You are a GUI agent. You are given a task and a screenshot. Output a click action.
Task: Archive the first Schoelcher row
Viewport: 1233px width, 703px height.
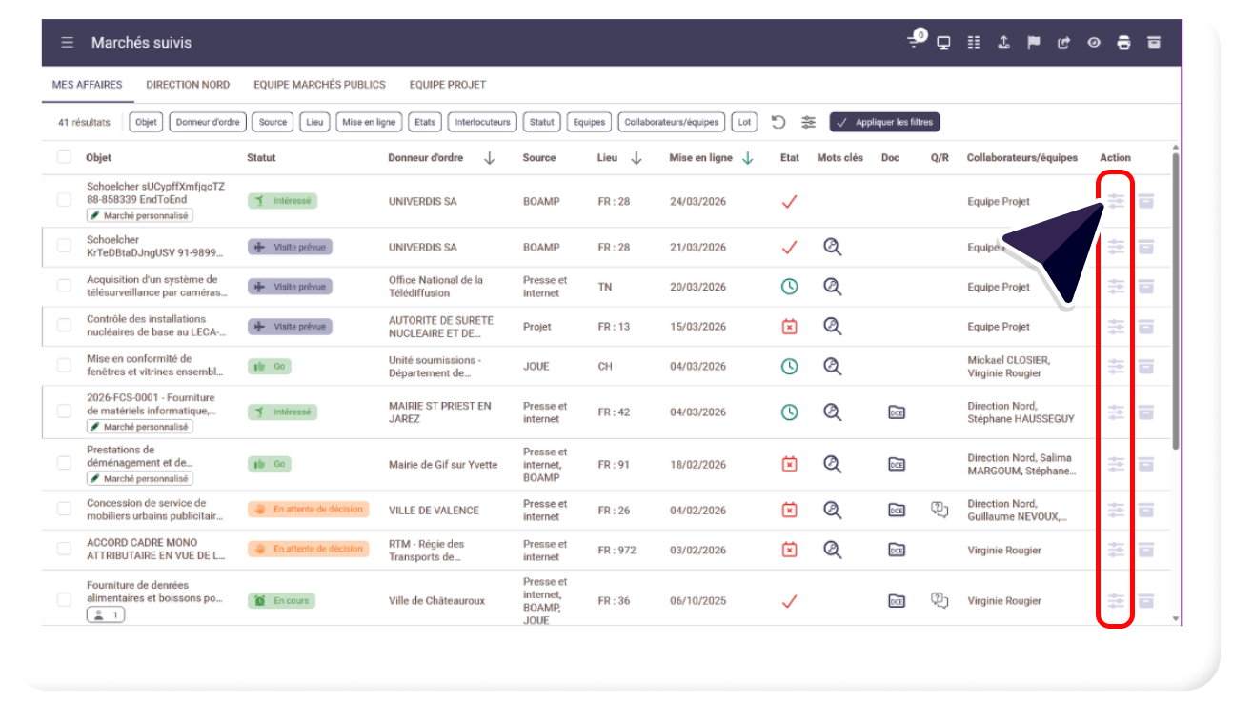[1146, 201]
